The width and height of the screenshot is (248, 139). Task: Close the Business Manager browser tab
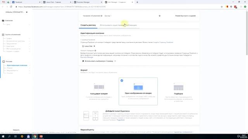(x=102, y=2)
